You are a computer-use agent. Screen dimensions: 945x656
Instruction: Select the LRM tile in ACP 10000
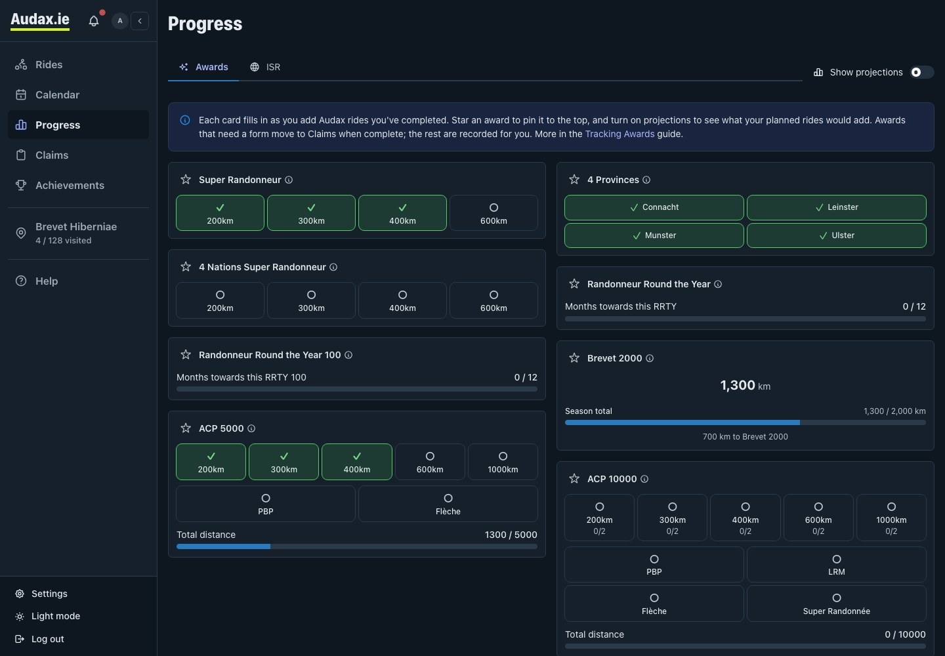pos(837,565)
